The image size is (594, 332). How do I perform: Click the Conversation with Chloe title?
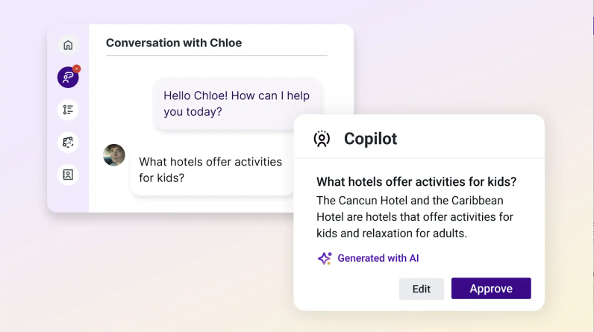point(174,43)
